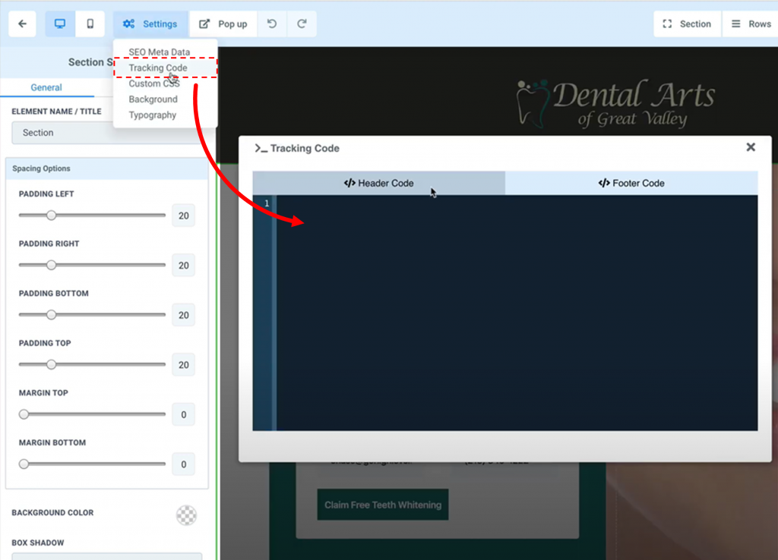The height and width of the screenshot is (560, 778).
Task: Open the Background Color swatch
Action: point(187,515)
